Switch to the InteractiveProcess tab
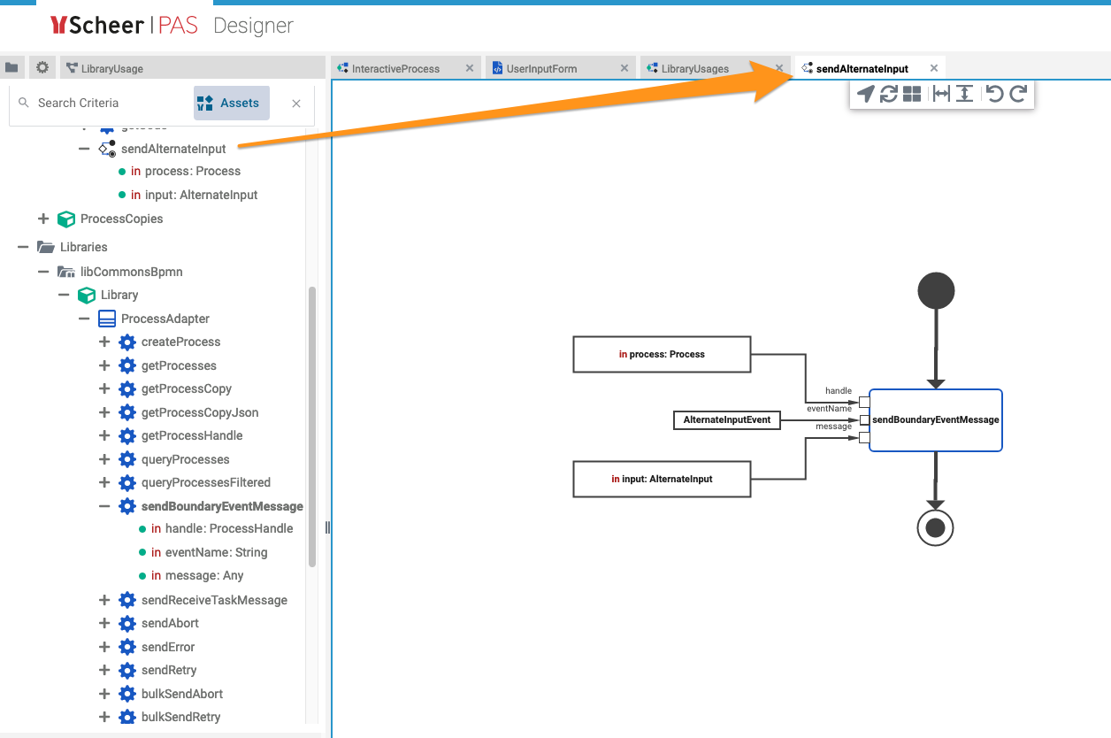 395,68
